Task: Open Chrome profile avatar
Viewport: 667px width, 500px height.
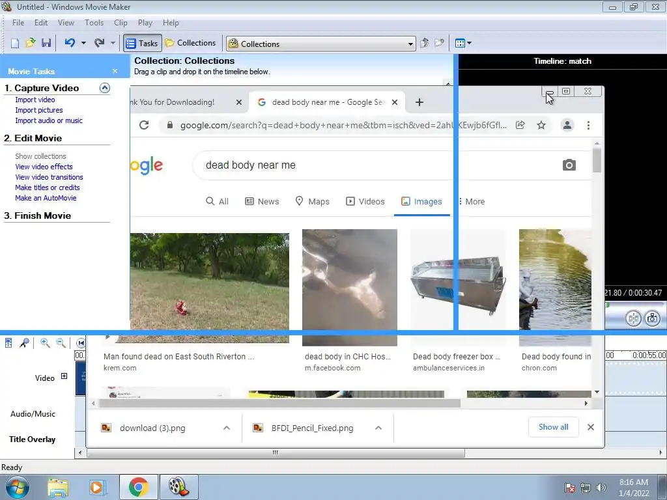Action: [567, 125]
